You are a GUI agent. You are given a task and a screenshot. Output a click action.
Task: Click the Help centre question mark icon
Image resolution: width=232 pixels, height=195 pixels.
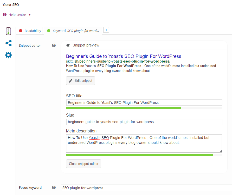click(x=5, y=15)
